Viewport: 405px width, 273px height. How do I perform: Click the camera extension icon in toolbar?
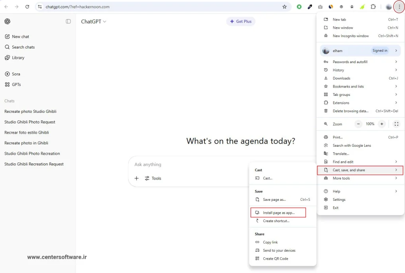[320, 7]
